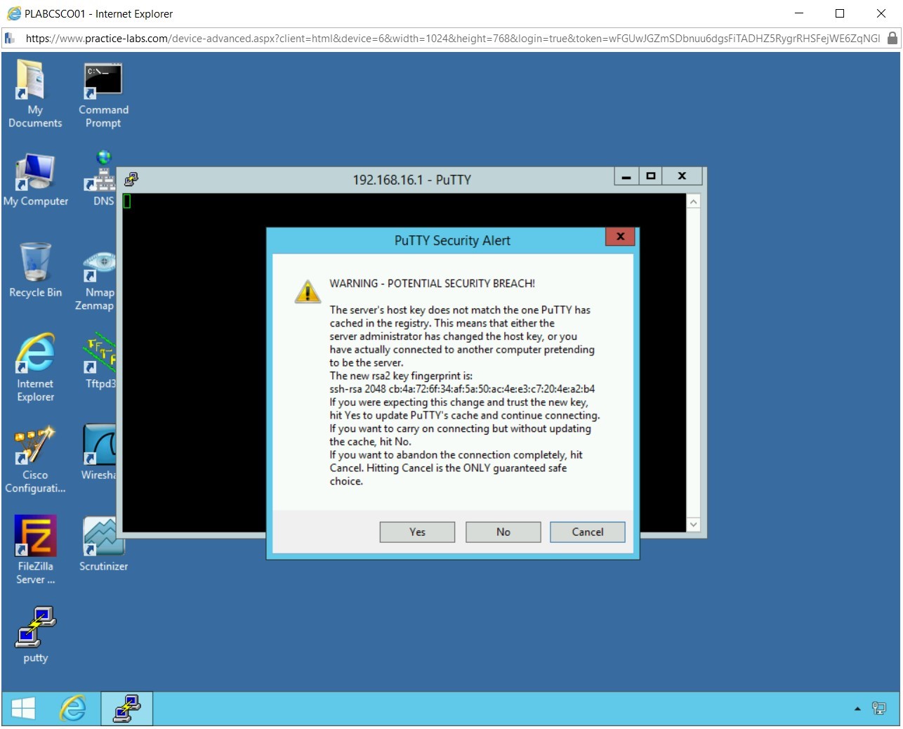Image resolution: width=903 pixels, height=729 pixels.
Task: Open PuTTY window system menu icon
Action: (131, 179)
